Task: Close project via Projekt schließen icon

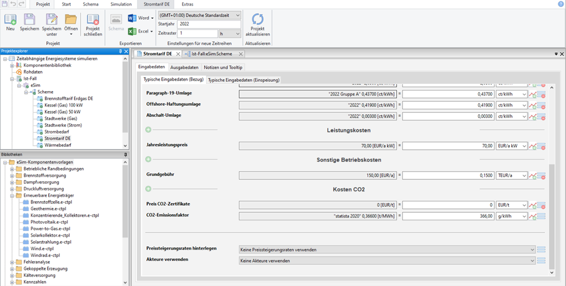Action: coord(93,19)
